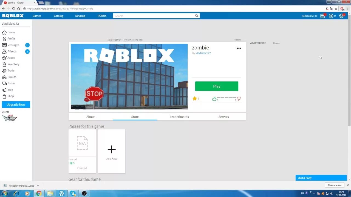Go back in the browser
The image size is (351, 197).
[x=3, y=8]
